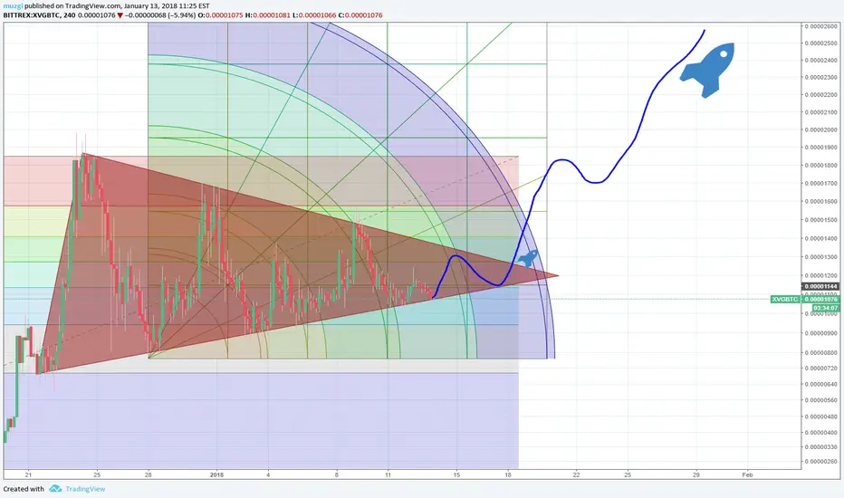Click the 28 date axis label

tap(148, 474)
